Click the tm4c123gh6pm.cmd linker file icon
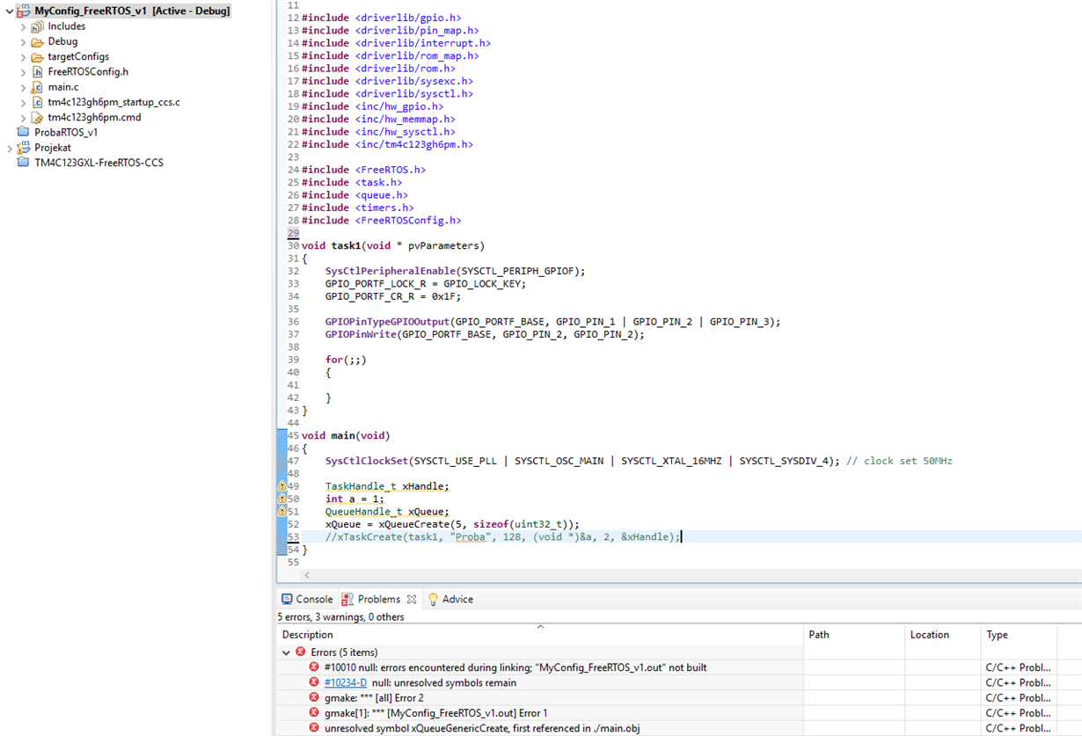 click(x=37, y=118)
